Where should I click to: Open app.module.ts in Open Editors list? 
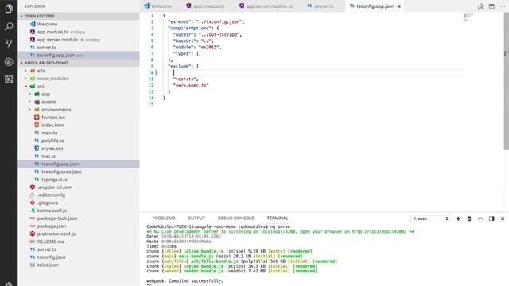point(79,32)
